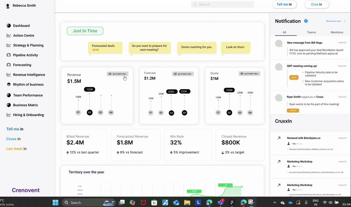Open Tell me in from the sidebar
This screenshot has width=351, height=207.
click(15, 129)
